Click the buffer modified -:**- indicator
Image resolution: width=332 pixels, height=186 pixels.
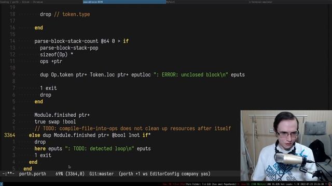pyautogui.click(x=8, y=174)
